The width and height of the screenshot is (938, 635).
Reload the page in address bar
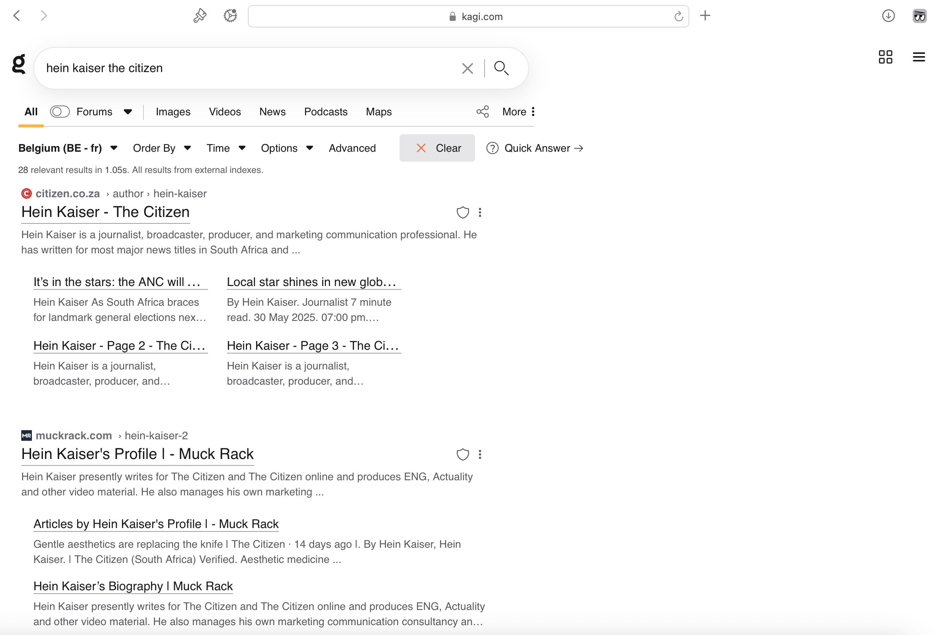[x=678, y=17]
